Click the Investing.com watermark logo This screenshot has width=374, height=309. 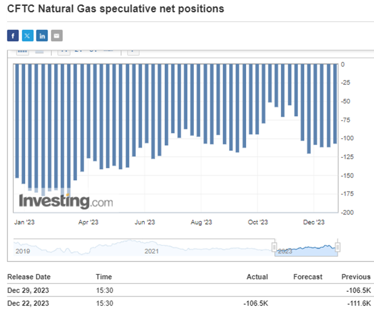tap(66, 202)
